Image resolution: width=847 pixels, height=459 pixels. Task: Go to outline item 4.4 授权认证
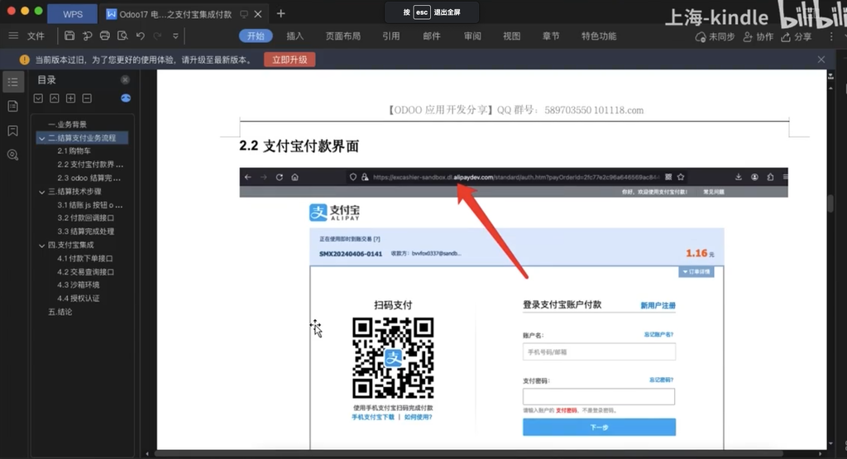click(x=79, y=298)
